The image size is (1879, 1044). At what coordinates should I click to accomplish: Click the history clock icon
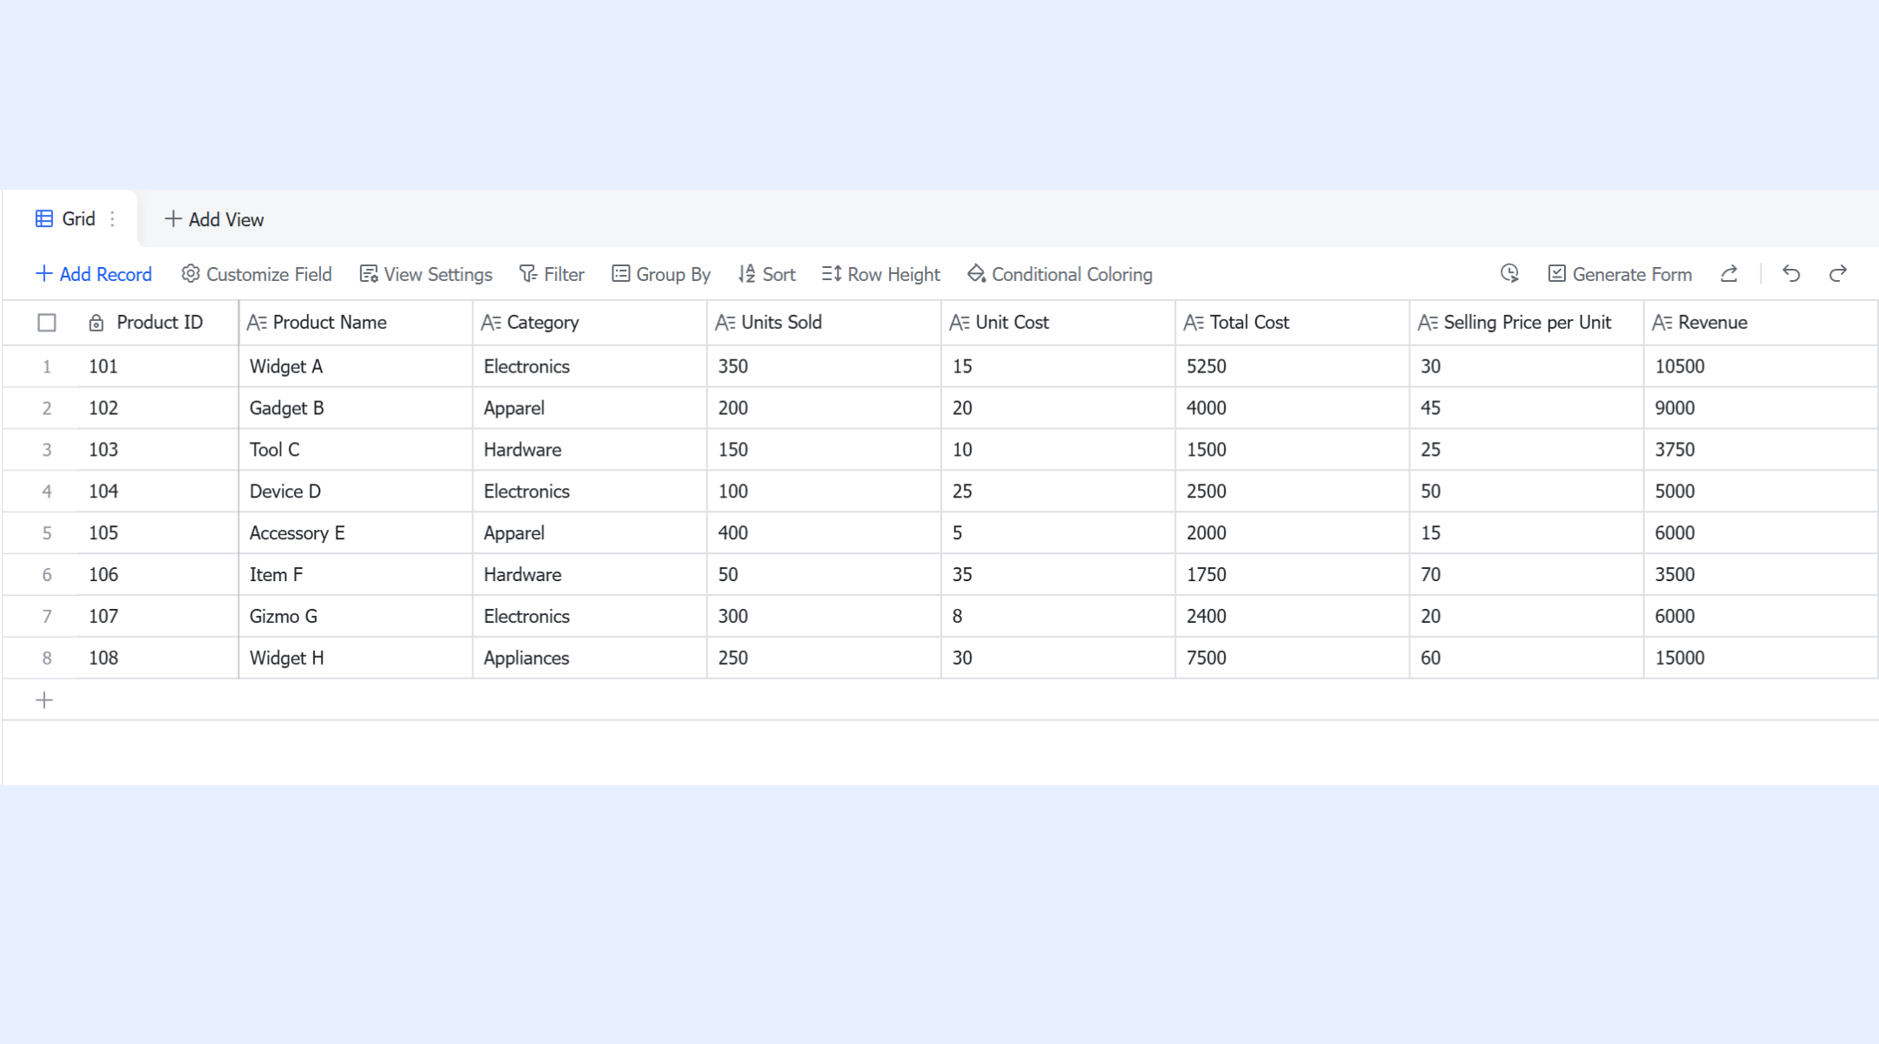pyautogui.click(x=1509, y=274)
